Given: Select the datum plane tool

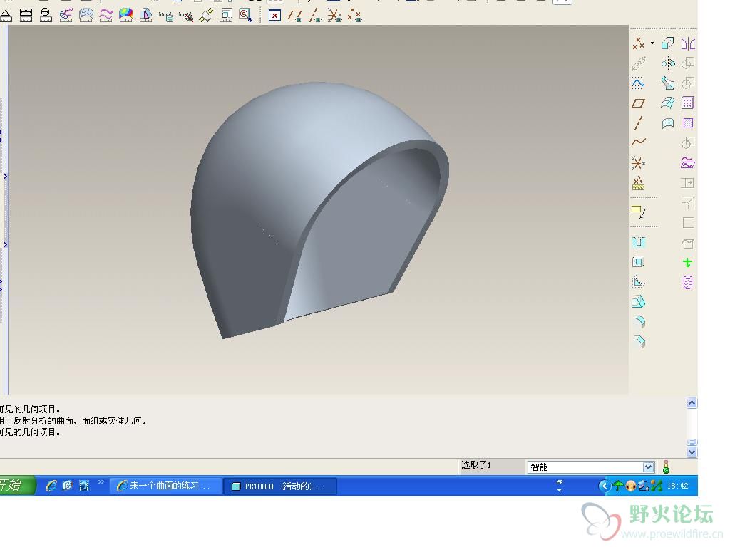Looking at the screenshot, I should 639,103.
